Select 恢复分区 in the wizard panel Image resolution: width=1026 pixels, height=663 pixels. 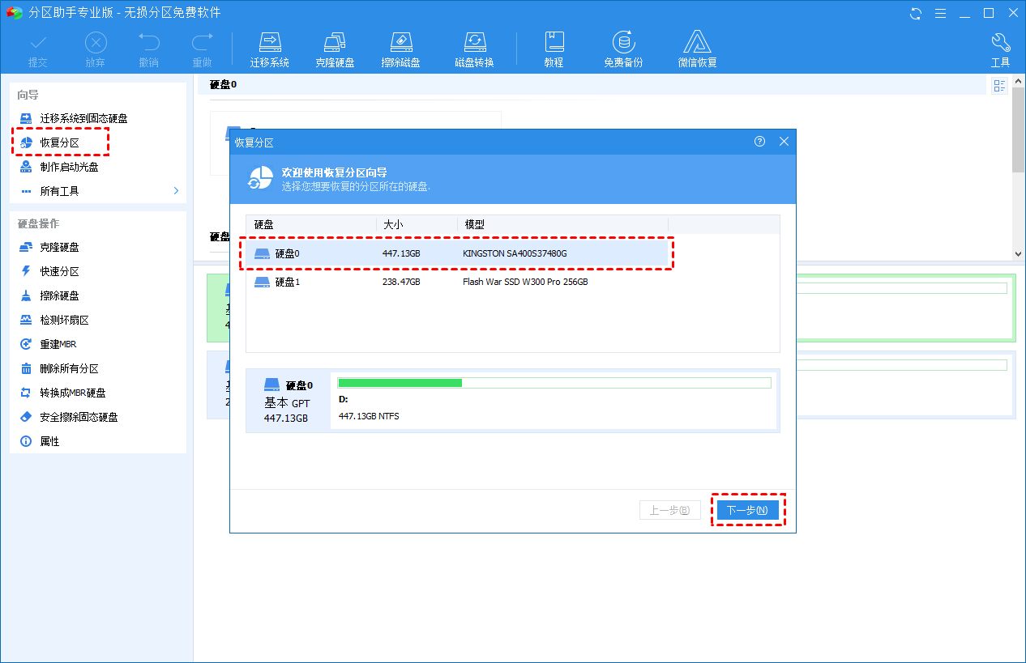coord(61,142)
